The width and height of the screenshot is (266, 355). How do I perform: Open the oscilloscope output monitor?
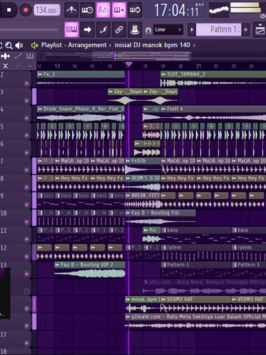(218, 10)
